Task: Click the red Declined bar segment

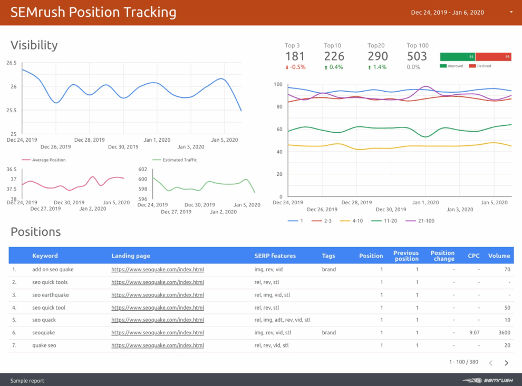Action: pyautogui.click(x=494, y=57)
